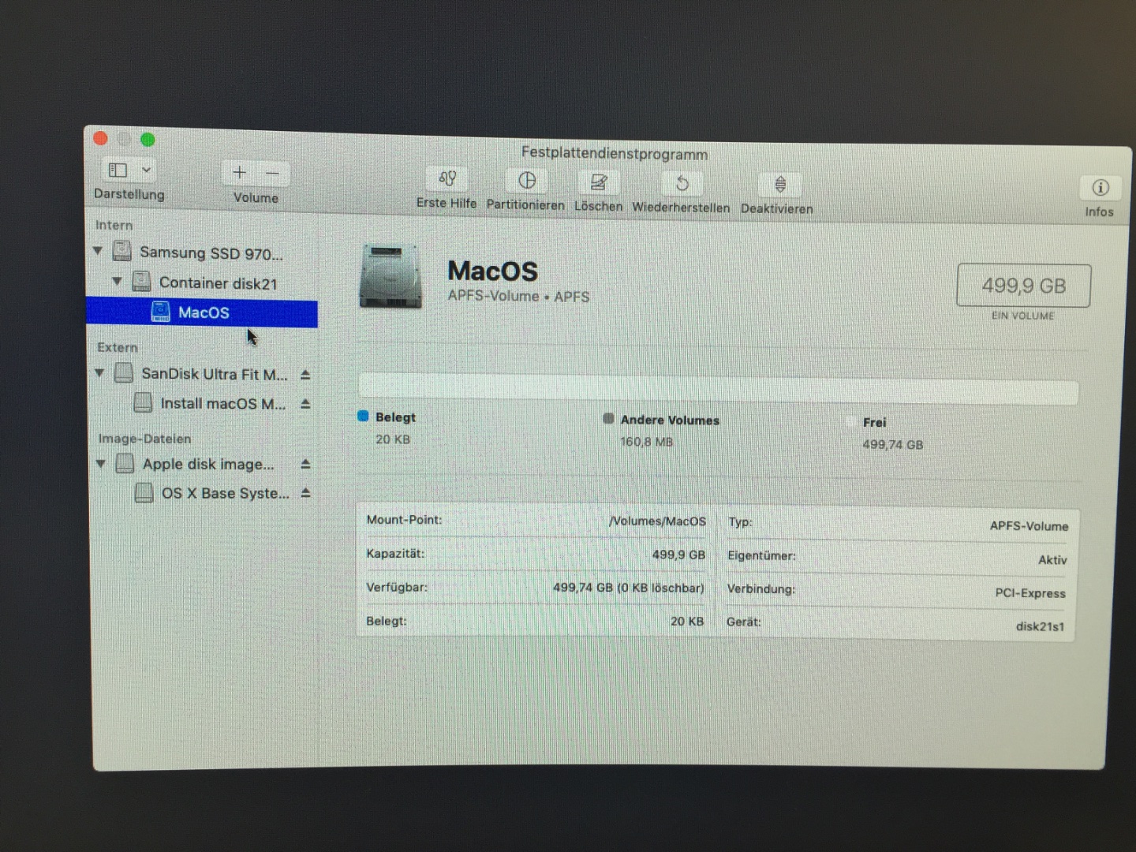Click the sidebar view (Darstellung) icon

[118, 170]
